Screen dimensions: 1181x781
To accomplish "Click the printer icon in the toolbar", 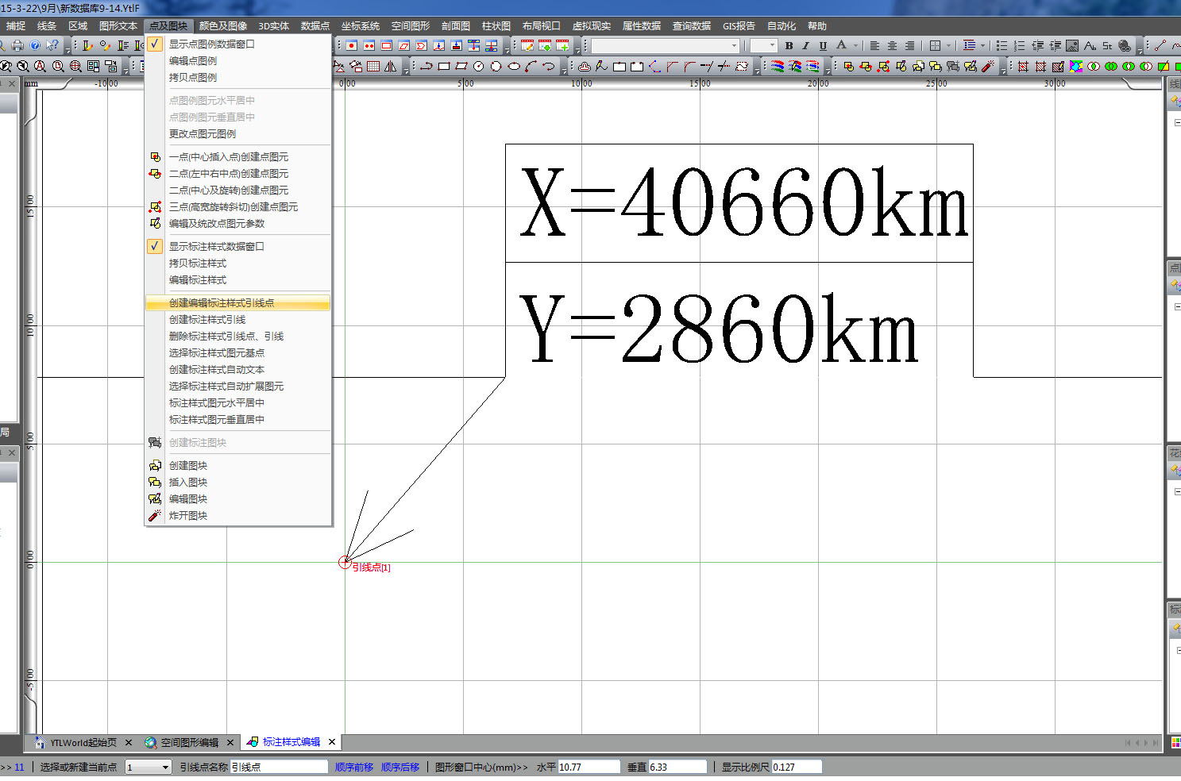I will (x=17, y=46).
